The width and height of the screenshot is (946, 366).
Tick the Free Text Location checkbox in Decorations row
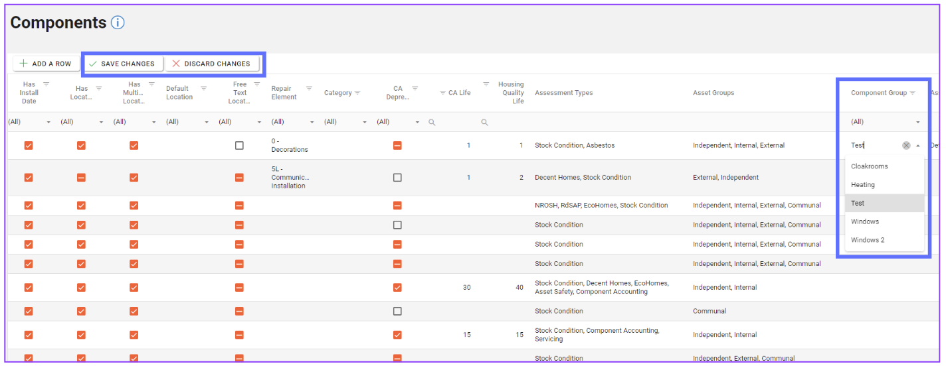tap(239, 146)
